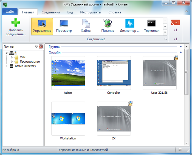Open the Файл menu

10,12
